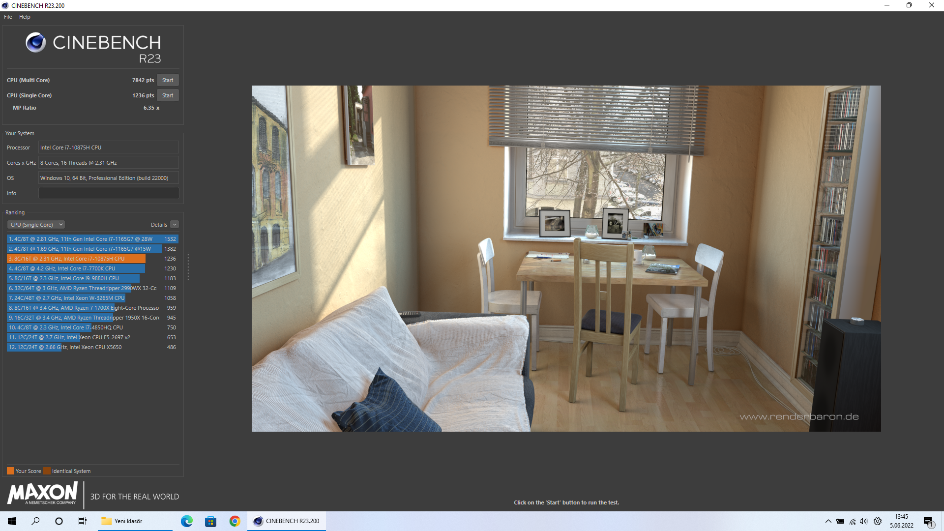Screen dimensions: 944x531
Task: Open the Task View icon
Action: pos(83,521)
